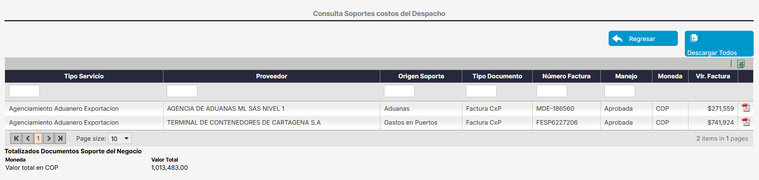This screenshot has width=759, height=180.
Task: Click the Regresar back button
Action: coord(643,39)
